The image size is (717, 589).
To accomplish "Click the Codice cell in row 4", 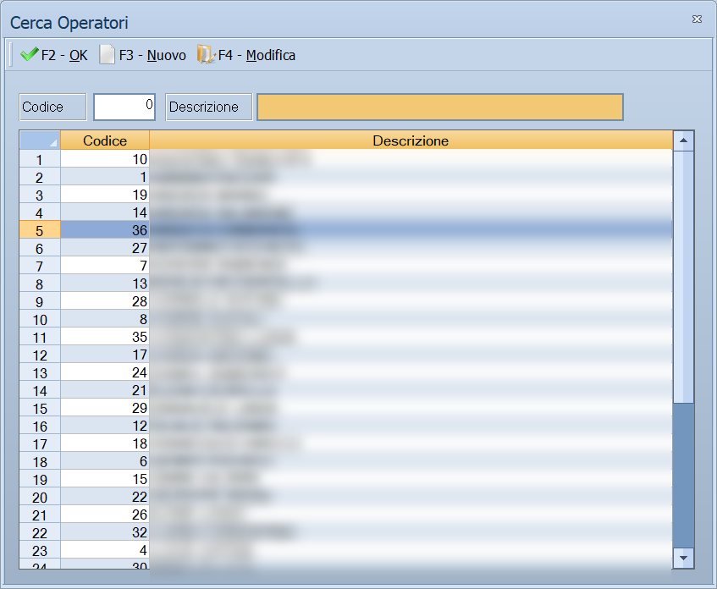I will (105, 212).
